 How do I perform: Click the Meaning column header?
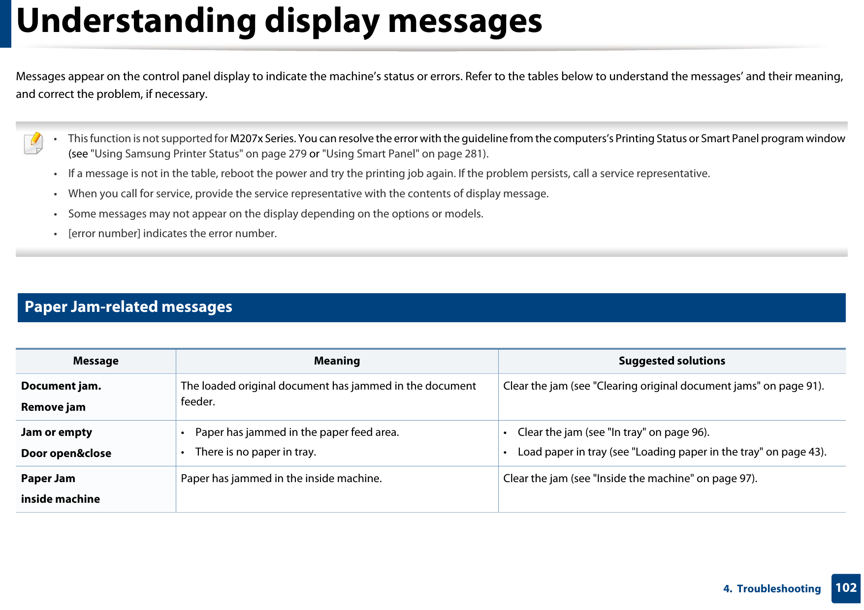pyautogui.click(x=337, y=361)
